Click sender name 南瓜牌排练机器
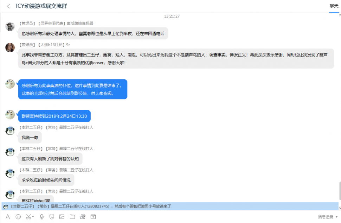Image resolution: width=341 pixels, height=223 pixels. pos(80,24)
